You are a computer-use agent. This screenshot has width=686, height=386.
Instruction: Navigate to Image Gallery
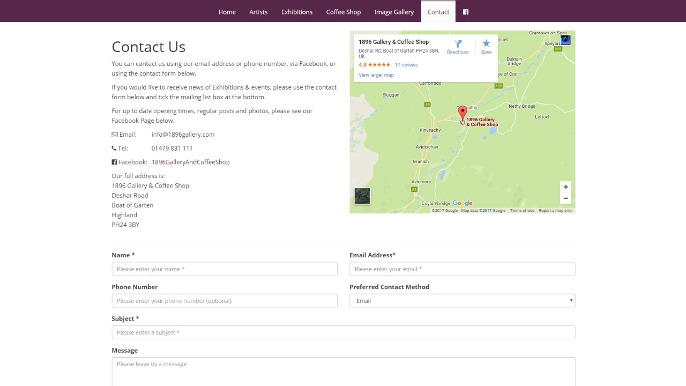click(x=394, y=12)
